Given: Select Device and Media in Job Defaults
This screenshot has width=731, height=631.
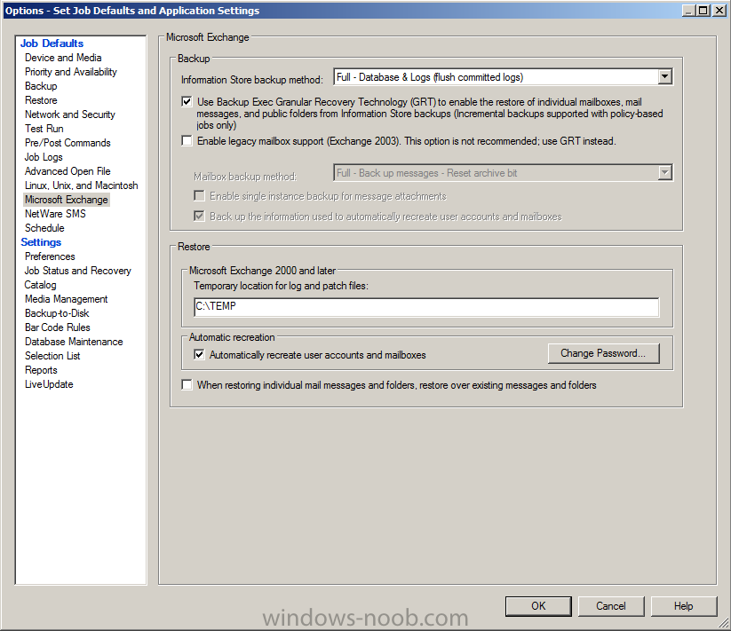Looking at the screenshot, I should 63,58.
